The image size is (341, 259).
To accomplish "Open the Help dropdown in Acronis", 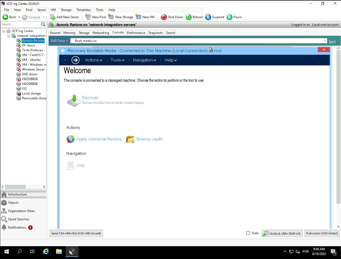I will [171, 60].
